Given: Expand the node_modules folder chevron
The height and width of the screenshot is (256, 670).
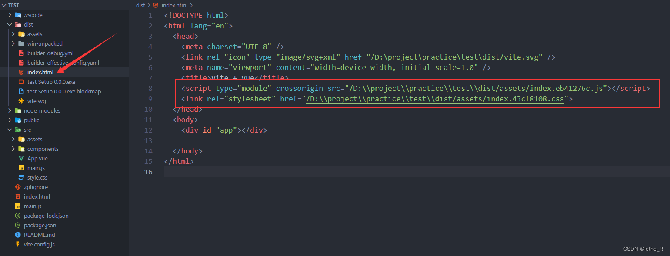Looking at the screenshot, I should tap(10, 110).
